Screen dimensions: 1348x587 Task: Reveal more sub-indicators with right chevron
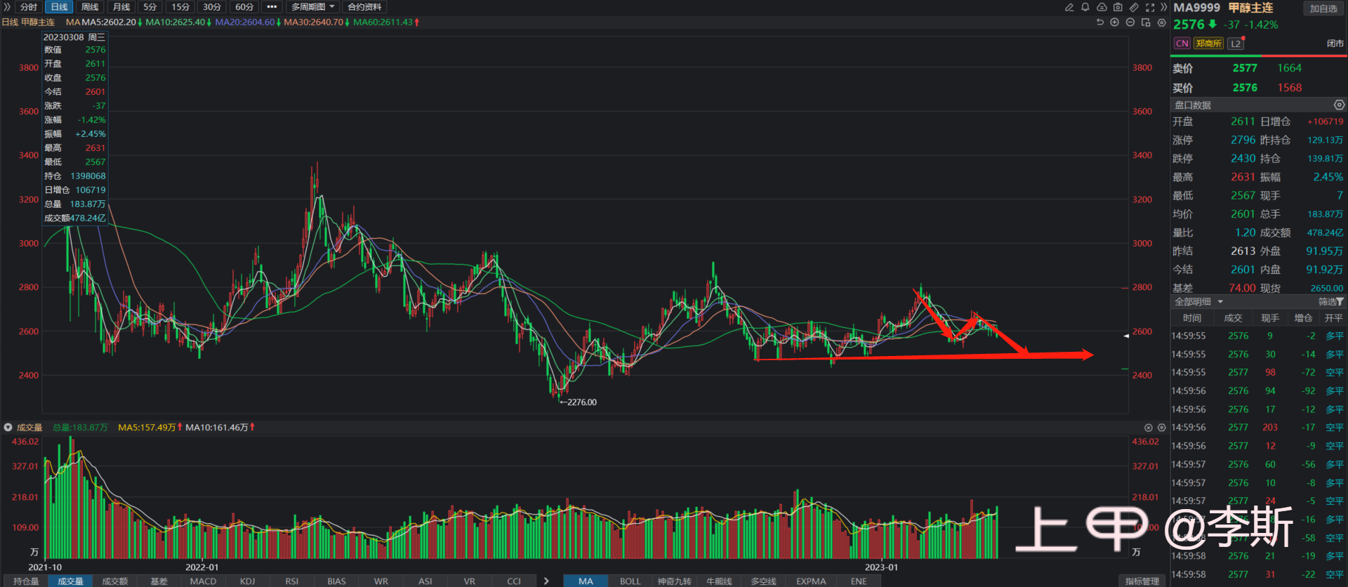[x=547, y=581]
